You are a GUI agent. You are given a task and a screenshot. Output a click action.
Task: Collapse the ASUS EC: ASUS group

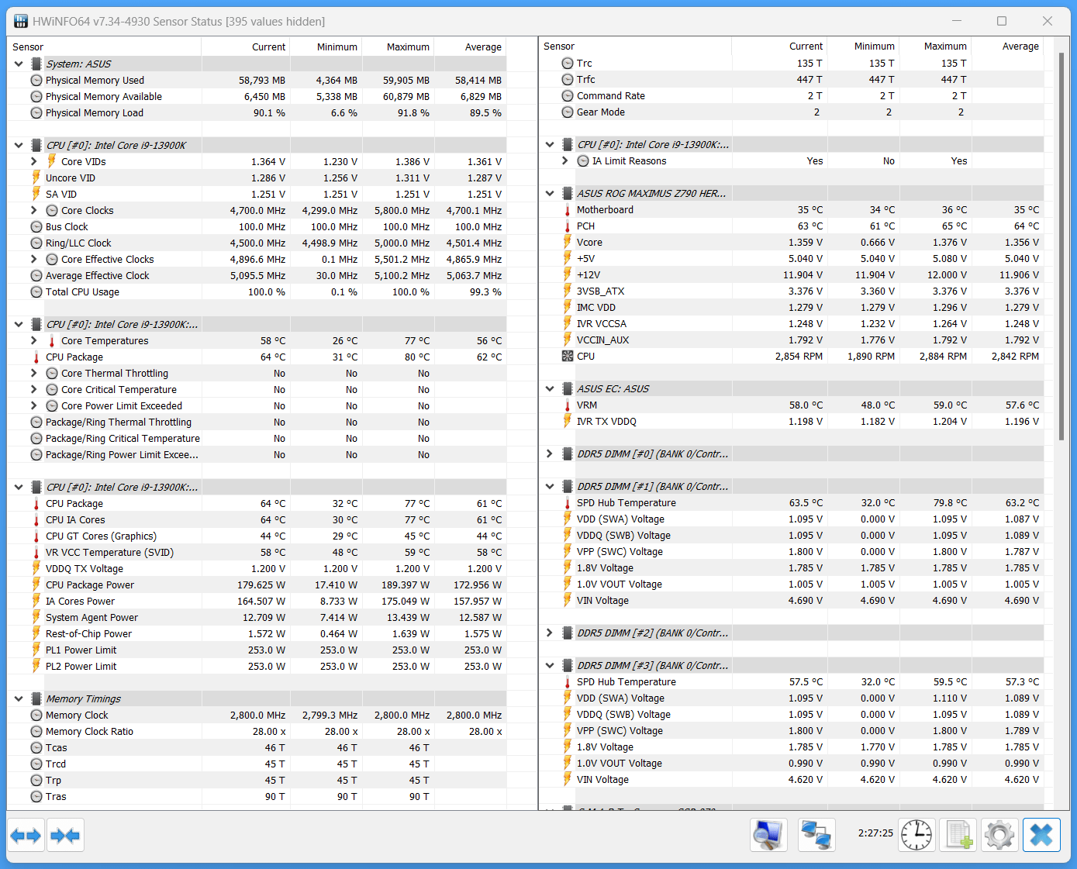coord(550,389)
